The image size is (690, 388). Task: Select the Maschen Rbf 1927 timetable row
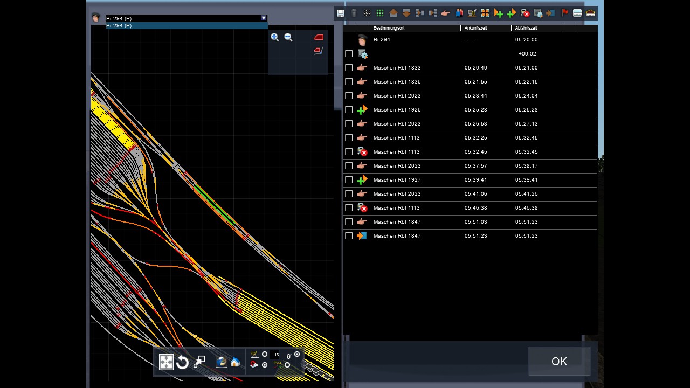coord(397,180)
